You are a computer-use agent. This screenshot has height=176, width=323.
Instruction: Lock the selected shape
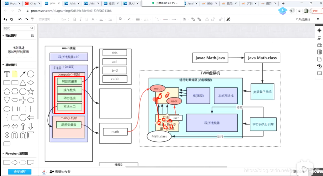[x=207, y=19]
